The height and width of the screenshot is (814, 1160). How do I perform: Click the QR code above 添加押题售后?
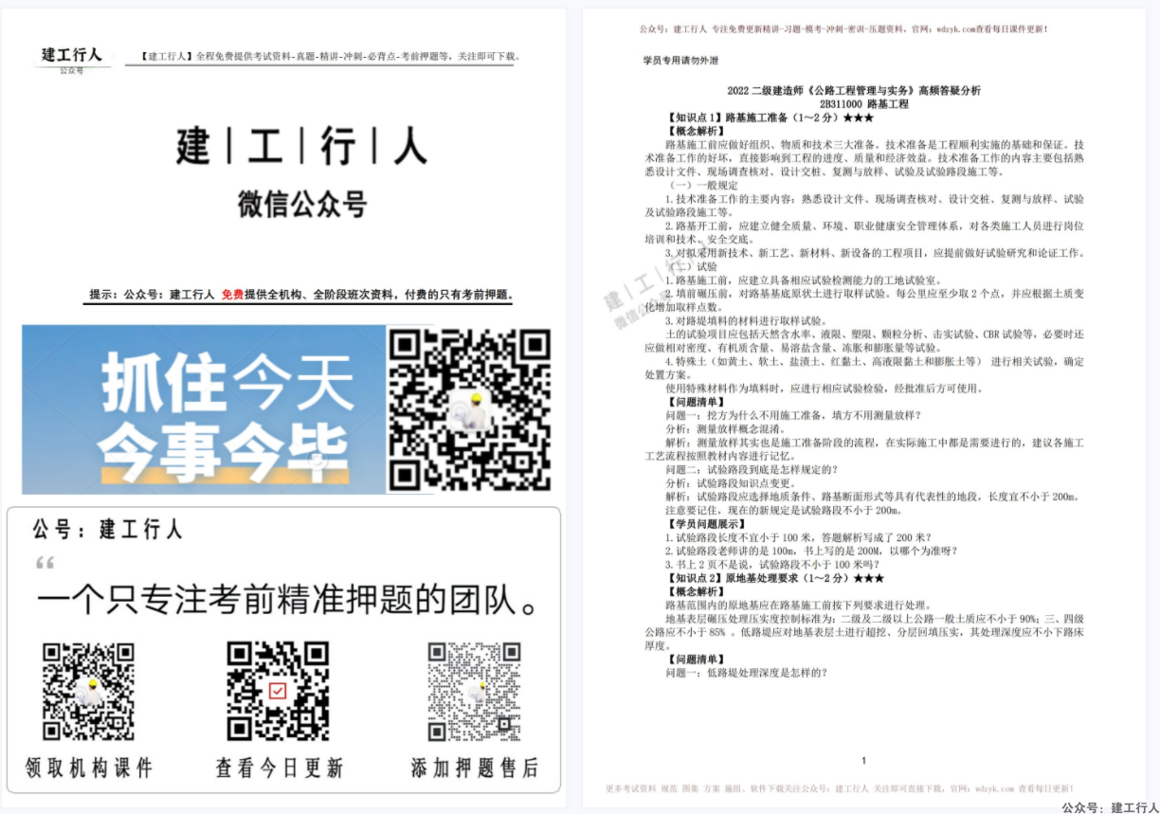pyautogui.click(x=474, y=692)
